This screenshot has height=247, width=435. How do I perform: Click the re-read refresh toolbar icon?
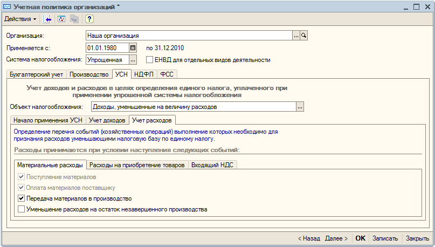tap(61, 19)
